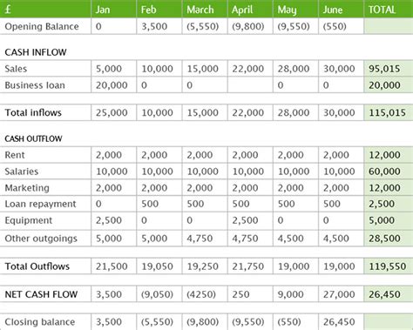Select the CASH INFLOW section heading
Viewport: 413px width, 330px height.
[36, 52]
